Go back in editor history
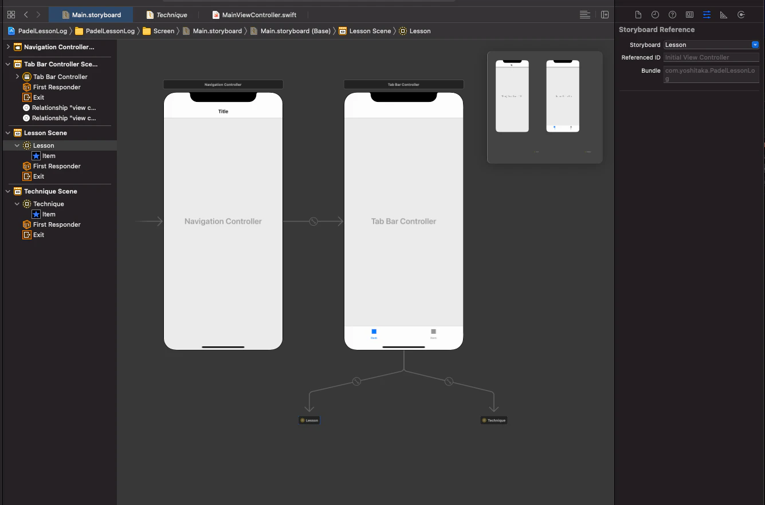 coord(26,14)
